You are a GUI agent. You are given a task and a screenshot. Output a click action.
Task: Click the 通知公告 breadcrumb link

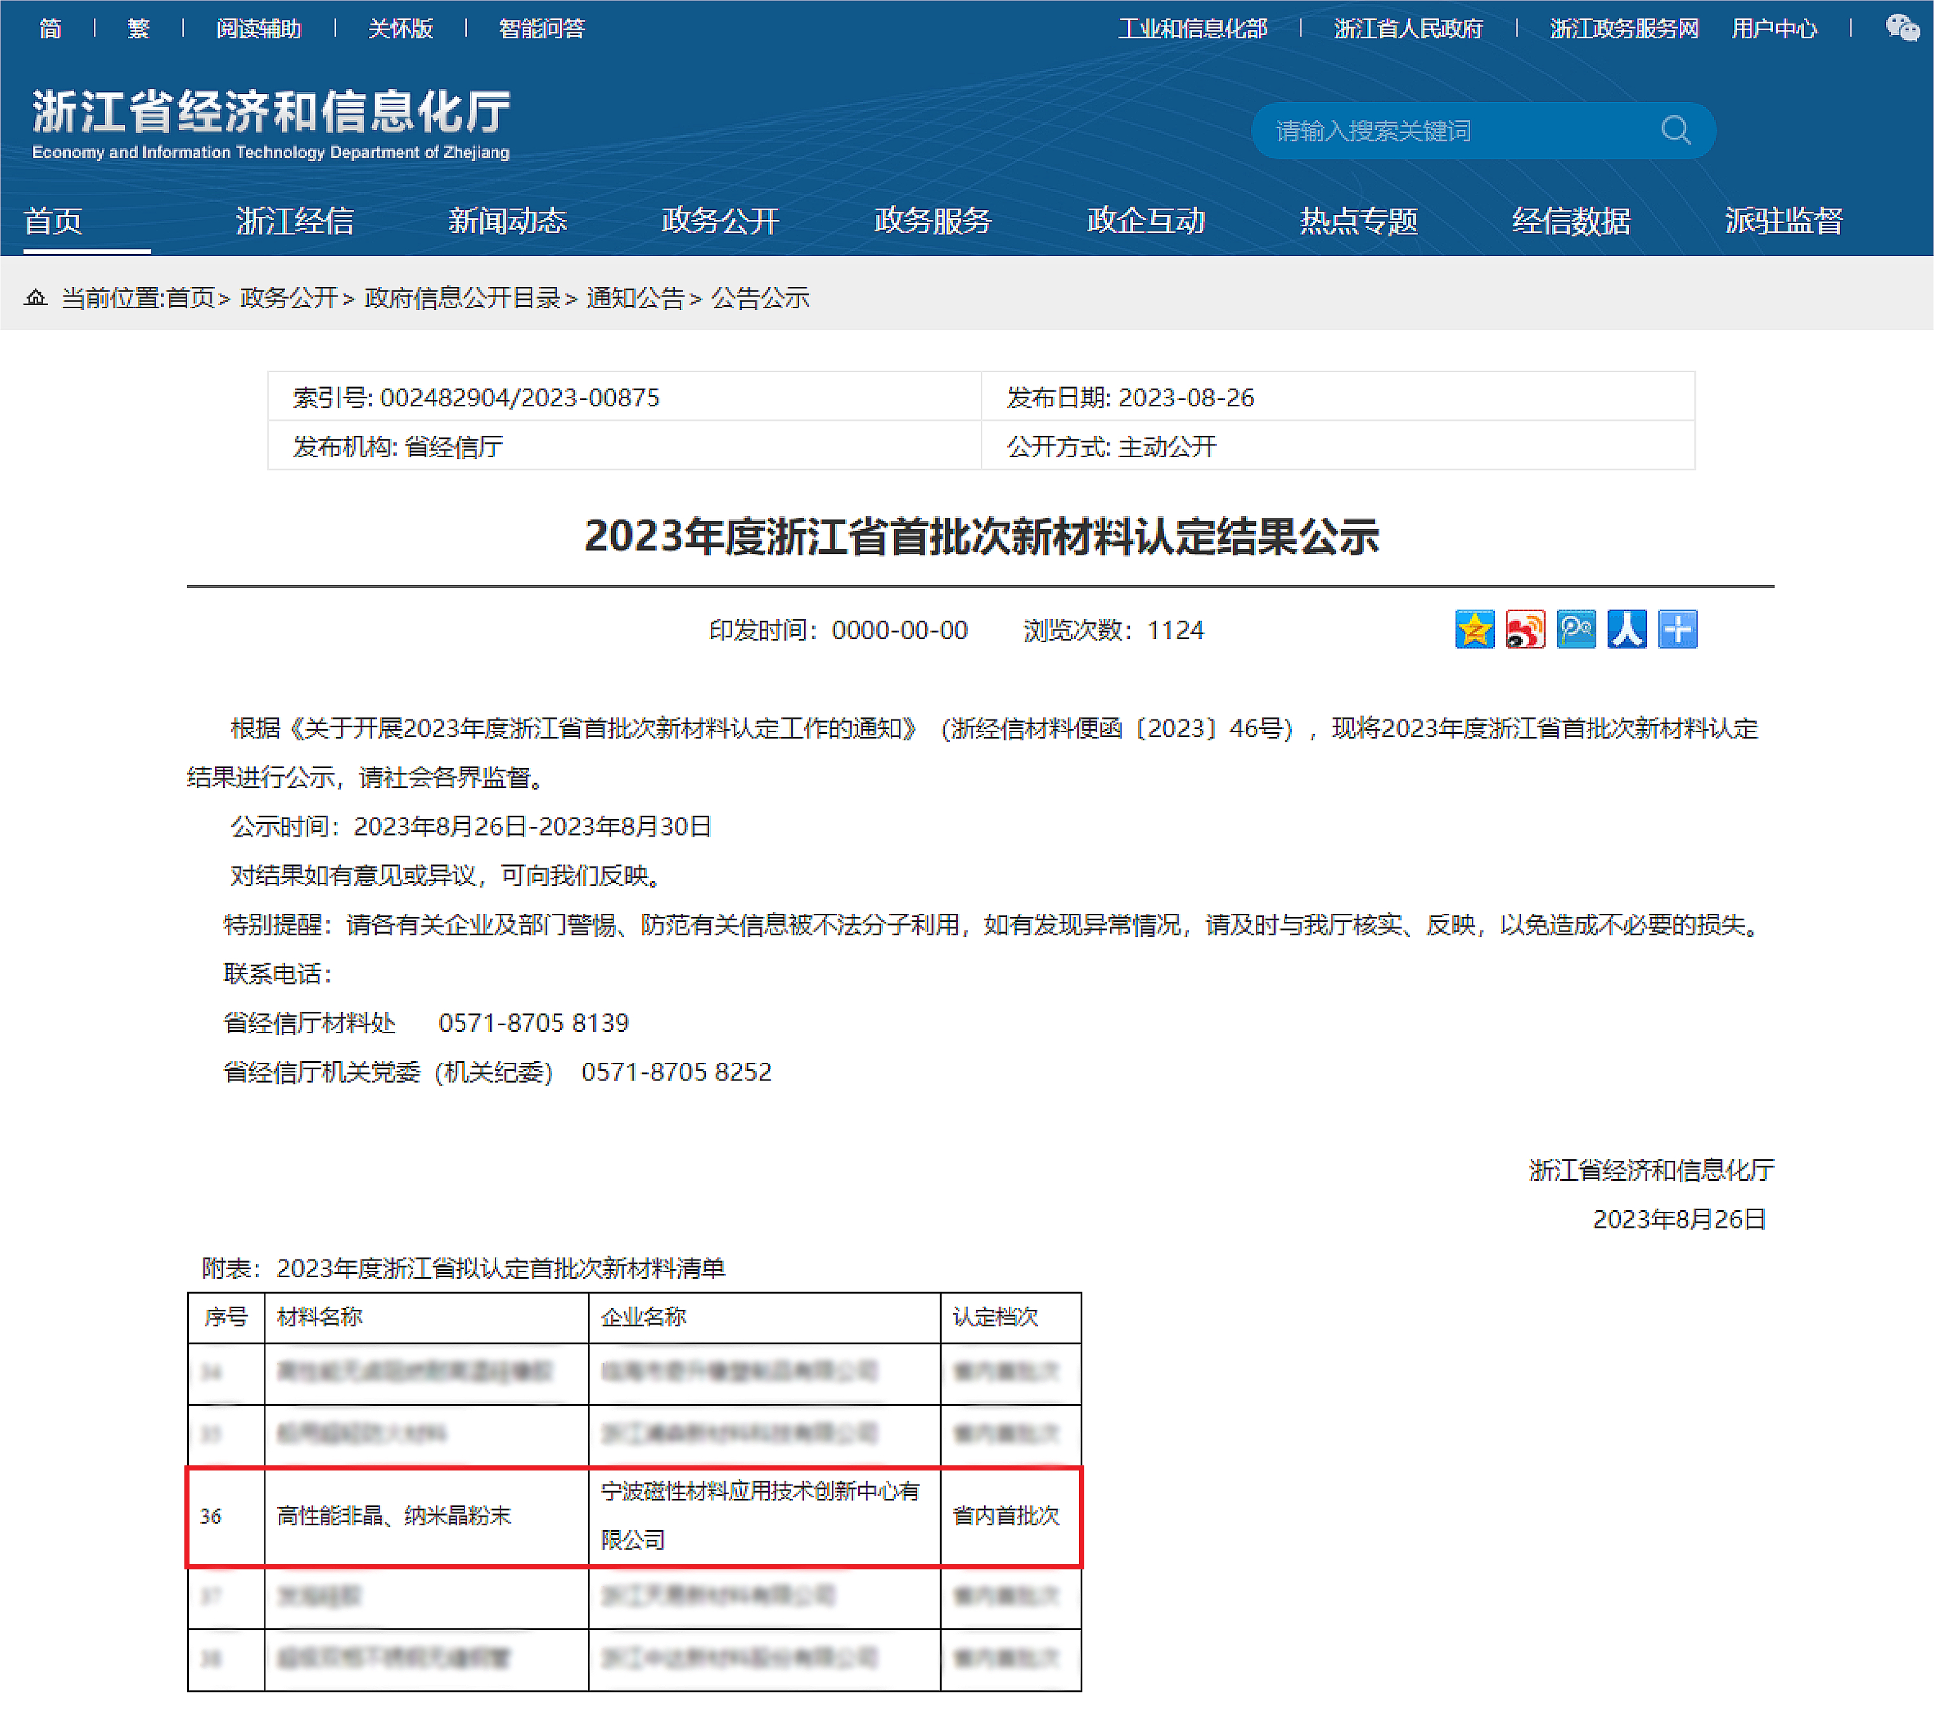(635, 298)
